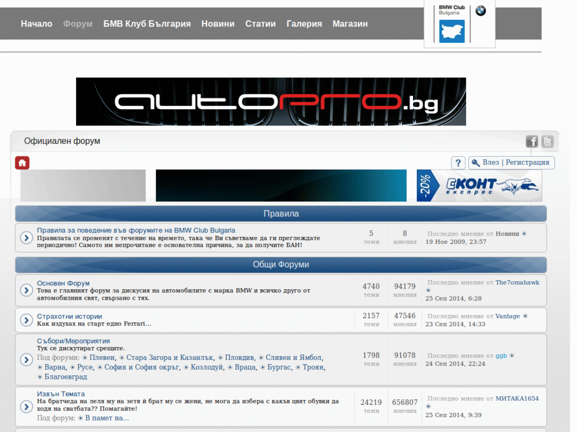Open Козлодуй subforum
Viewport: 577px width, 432px height.
(206, 367)
